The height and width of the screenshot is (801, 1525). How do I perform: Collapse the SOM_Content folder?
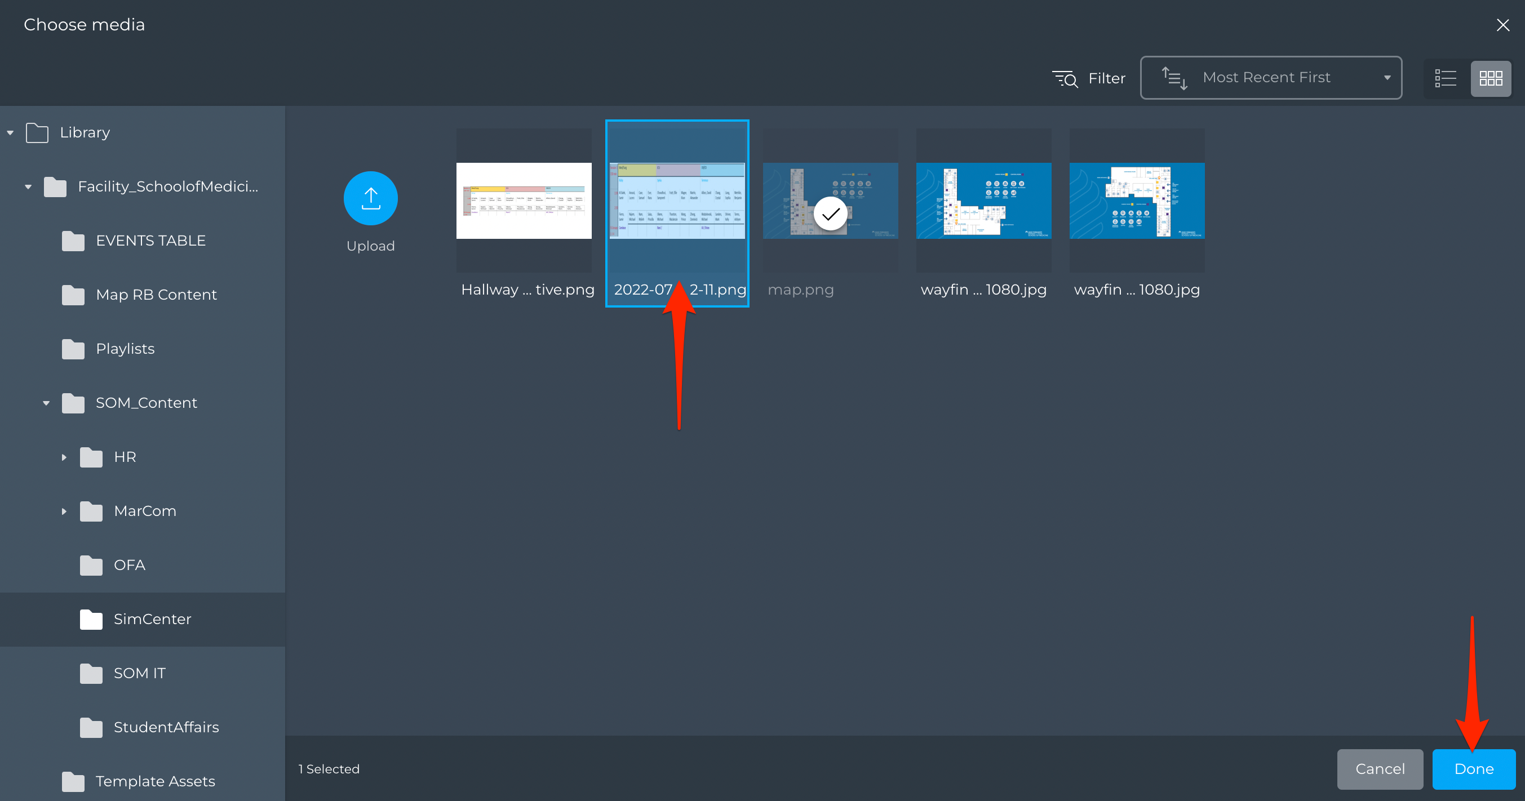[x=46, y=403]
